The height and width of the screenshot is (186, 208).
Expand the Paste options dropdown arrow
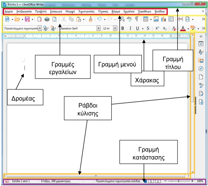[x=84, y=19]
